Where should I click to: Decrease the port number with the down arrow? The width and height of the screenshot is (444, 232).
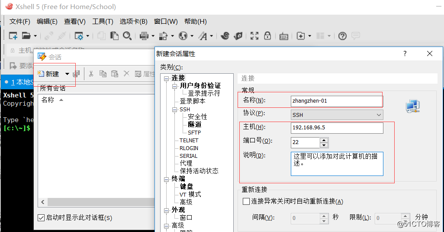point(324,145)
